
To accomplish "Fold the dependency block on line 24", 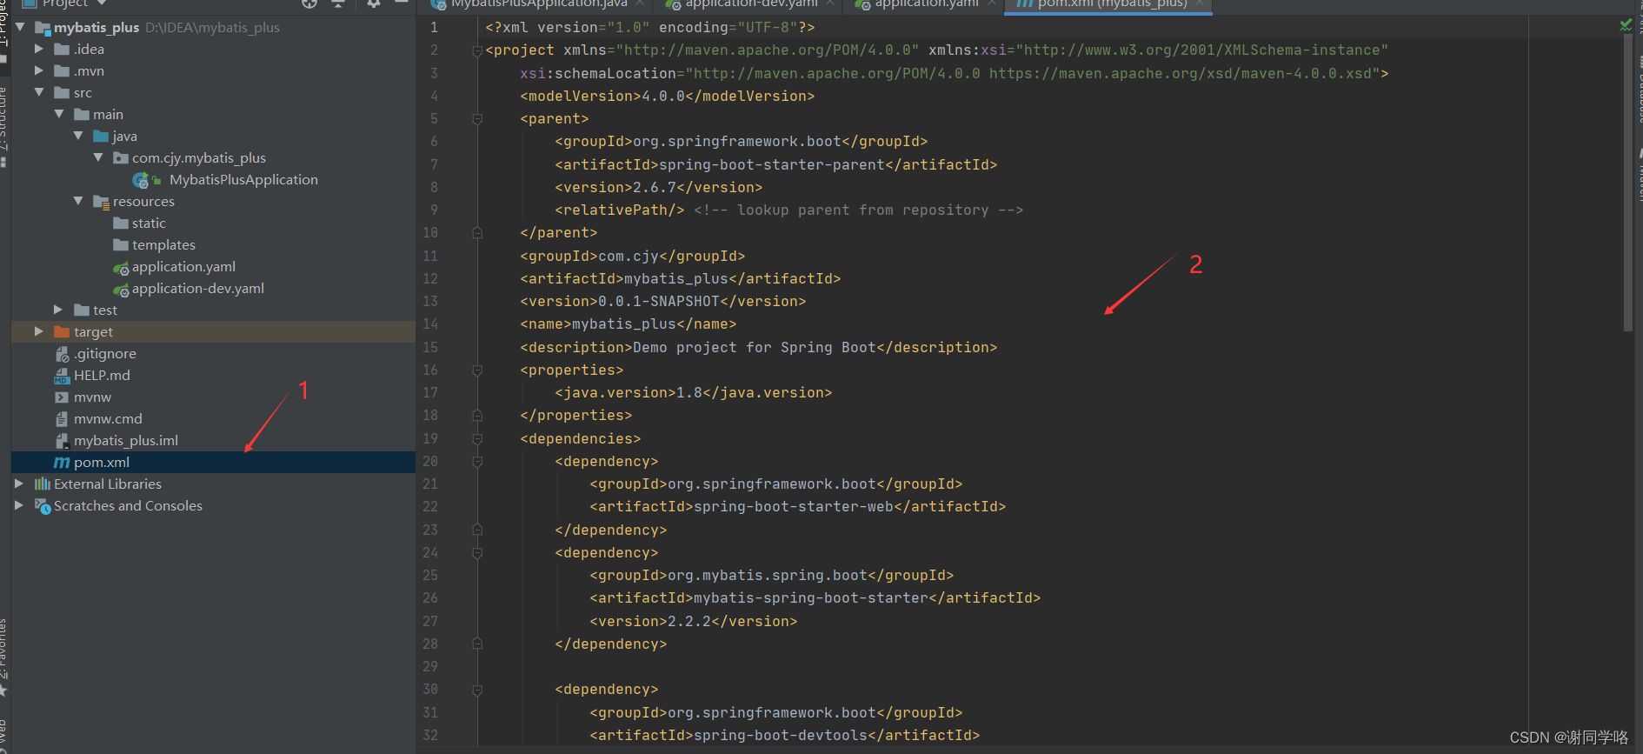I will coord(477,553).
